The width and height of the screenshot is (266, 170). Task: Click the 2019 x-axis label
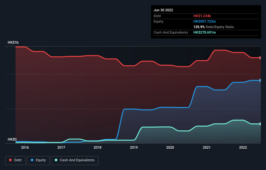click(134, 147)
